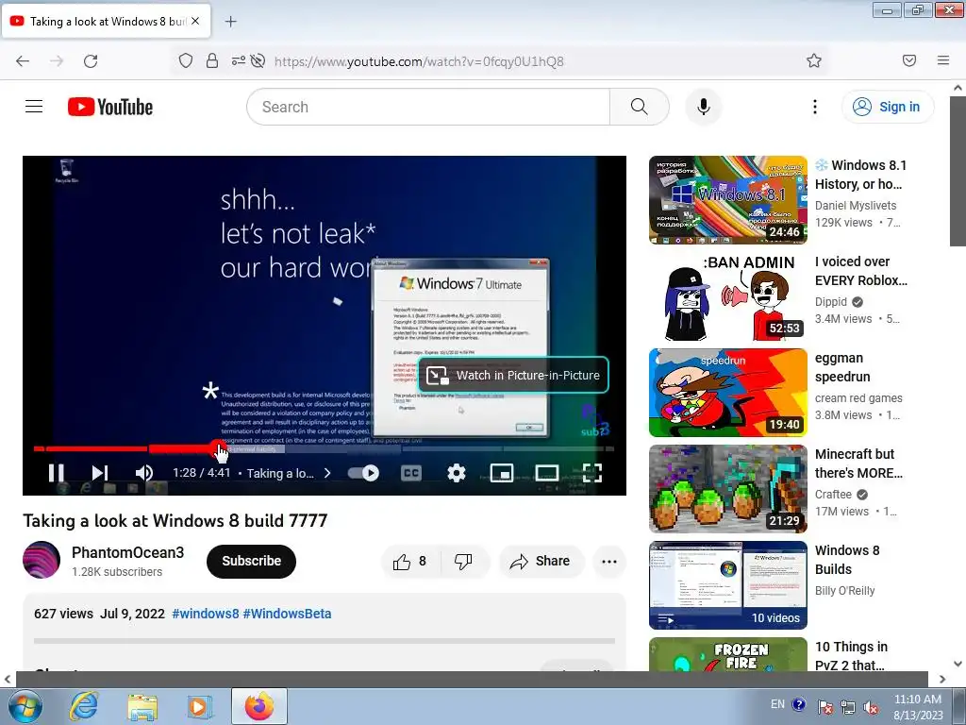This screenshot has height=725, width=966.
Task: Click the address bar URL
Action: pyautogui.click(x=418, y=61)
